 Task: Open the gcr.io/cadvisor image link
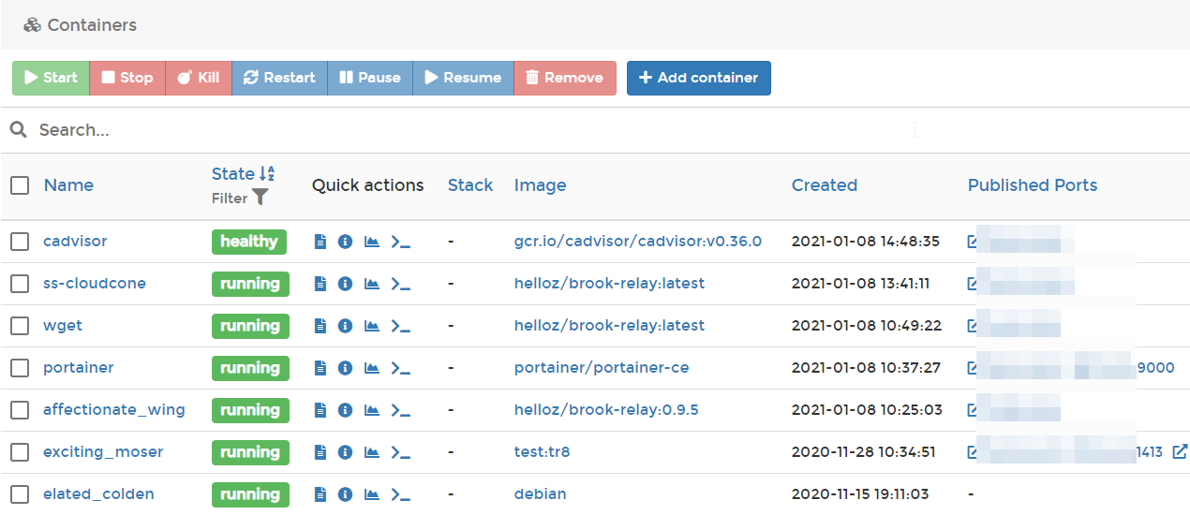click(637, 242)
